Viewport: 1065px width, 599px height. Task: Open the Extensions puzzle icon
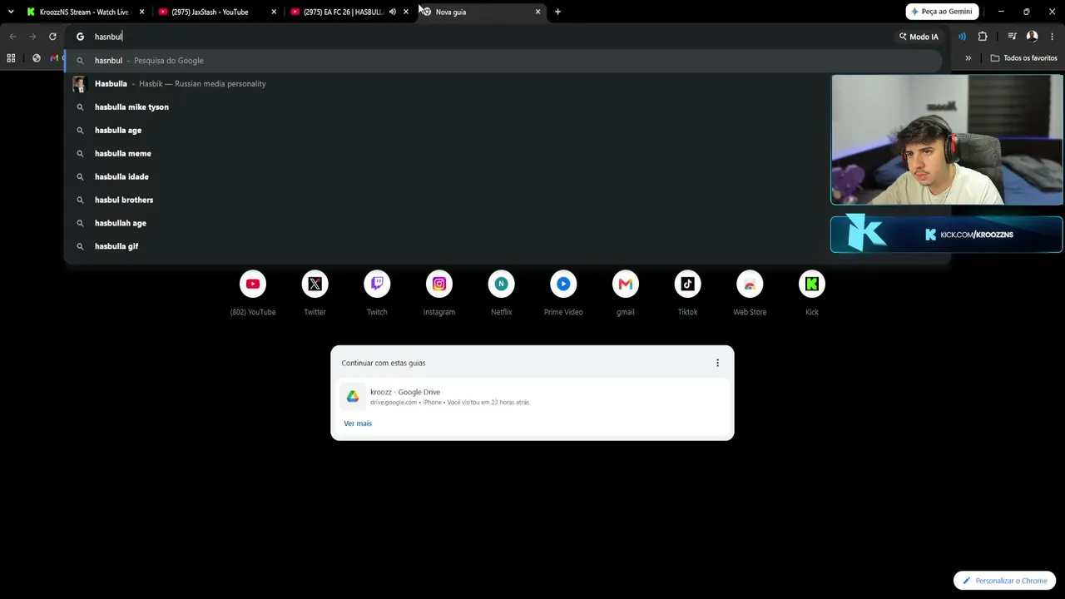tap(983, 37)
